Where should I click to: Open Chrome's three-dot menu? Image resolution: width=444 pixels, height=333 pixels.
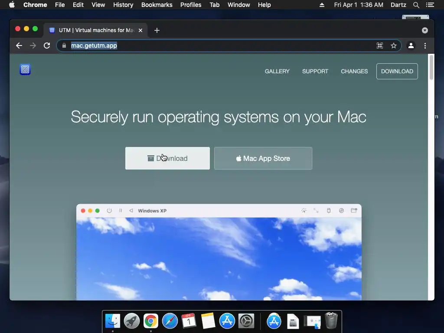click(425, 46)
